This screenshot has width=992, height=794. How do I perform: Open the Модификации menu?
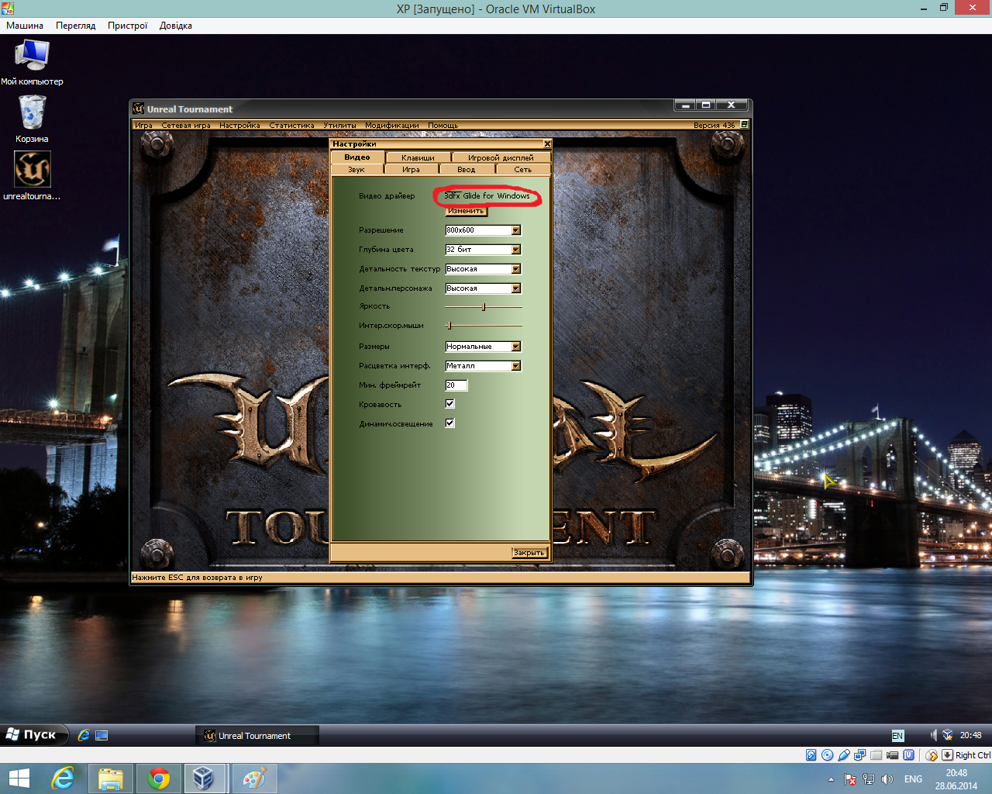392,125
